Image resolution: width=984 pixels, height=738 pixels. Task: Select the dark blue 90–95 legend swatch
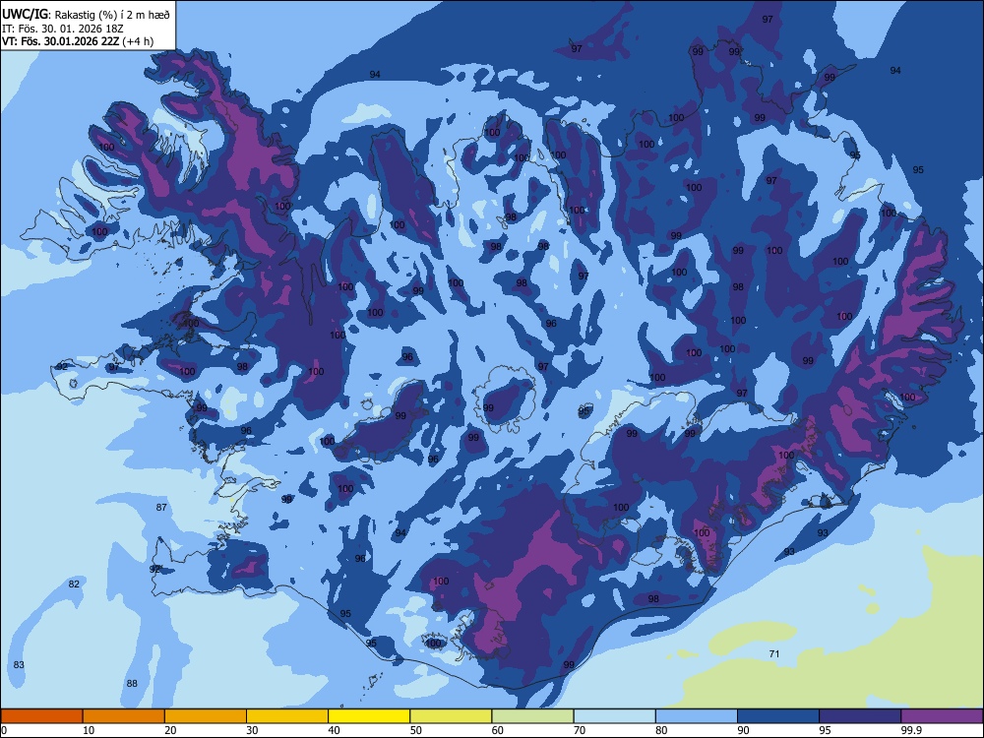click(778, 716)
